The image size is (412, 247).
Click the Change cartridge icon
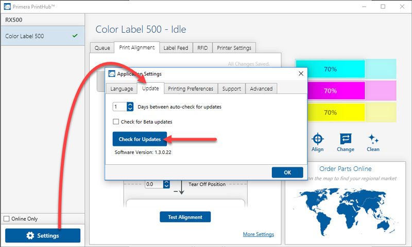coord(346,139)
